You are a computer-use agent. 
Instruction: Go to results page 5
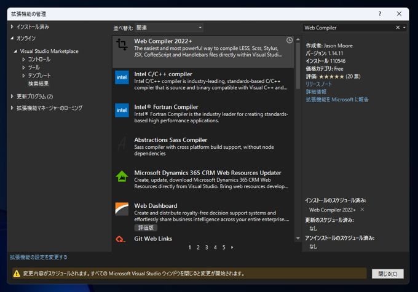click(224, 248)
